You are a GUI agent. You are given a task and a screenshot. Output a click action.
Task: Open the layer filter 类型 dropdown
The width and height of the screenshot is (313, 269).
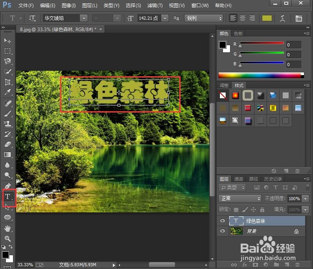tap(233, 187)
